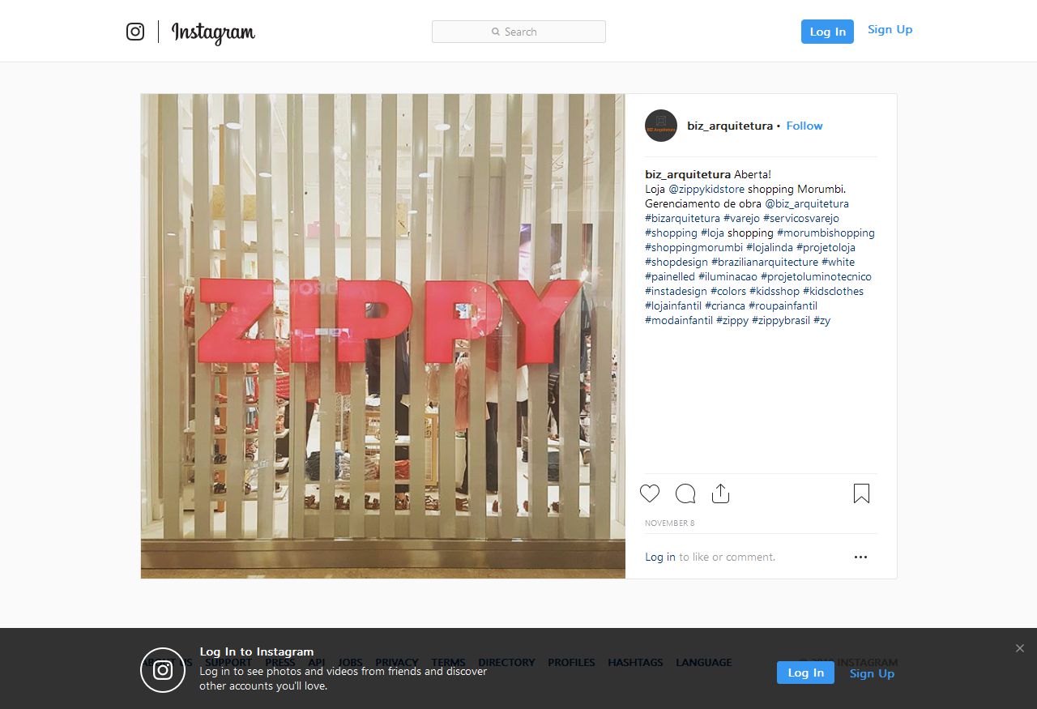Share the post using share icon

pos(720,493)
